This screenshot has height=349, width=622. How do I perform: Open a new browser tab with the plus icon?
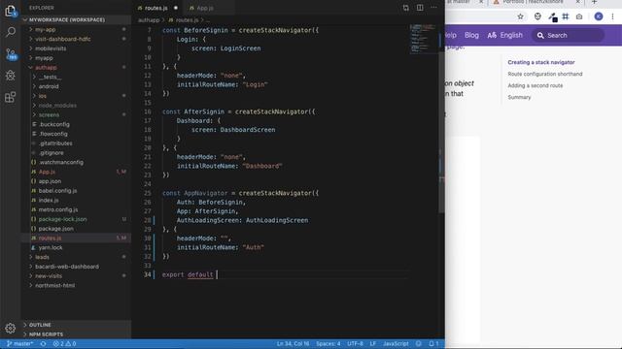[x=594, y=2]
